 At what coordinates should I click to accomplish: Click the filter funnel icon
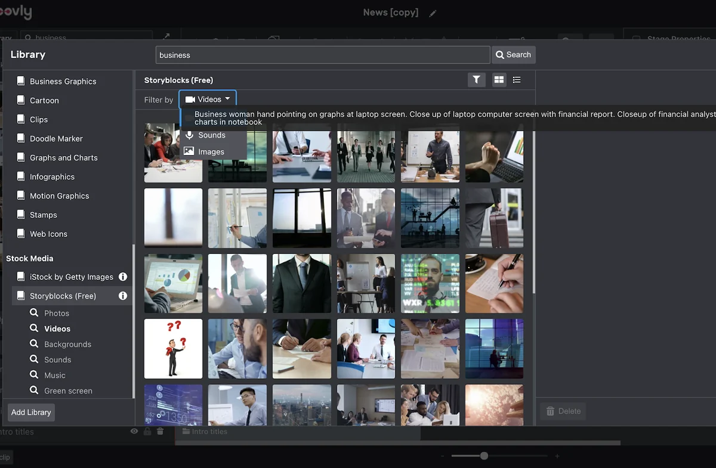pos(476,79)
